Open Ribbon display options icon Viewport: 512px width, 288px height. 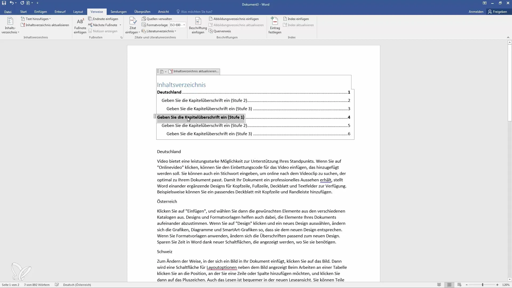485,3
